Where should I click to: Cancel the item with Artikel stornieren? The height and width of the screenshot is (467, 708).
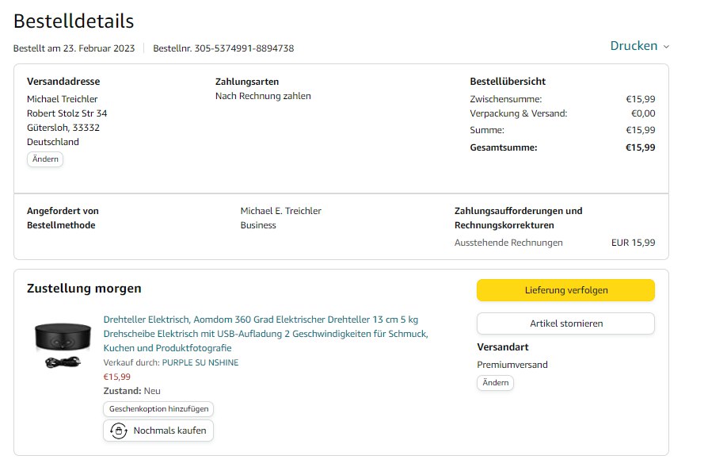coord(565,323)
